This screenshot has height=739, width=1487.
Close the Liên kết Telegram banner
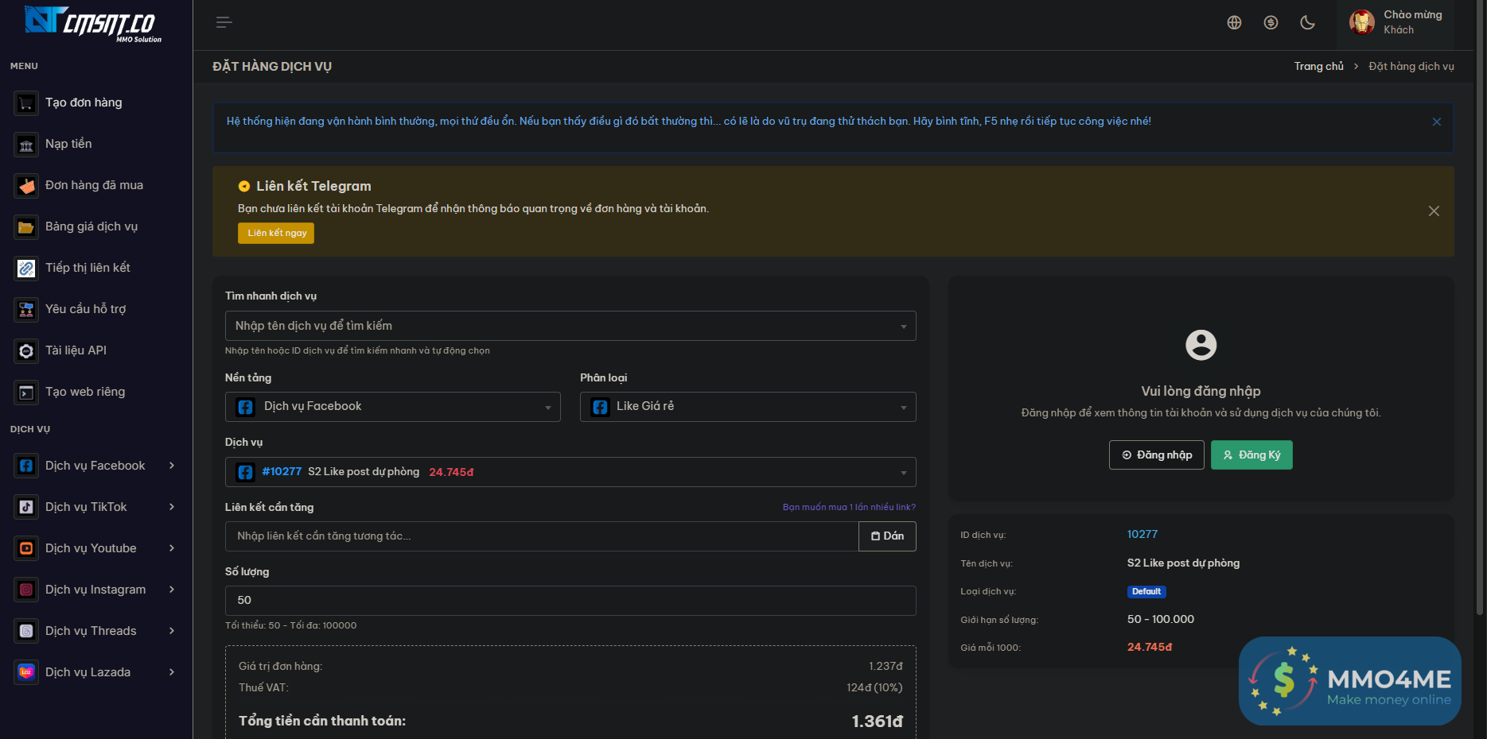1434,211
